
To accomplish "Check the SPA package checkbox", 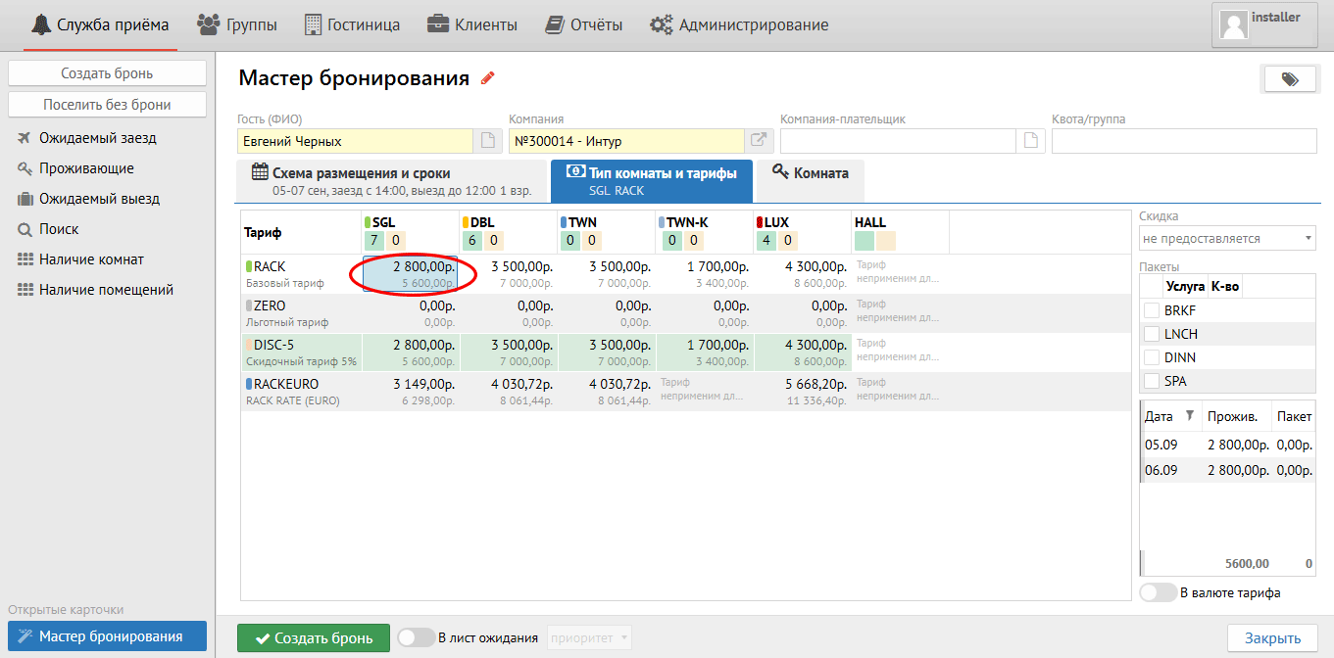I will point(1152,381).
